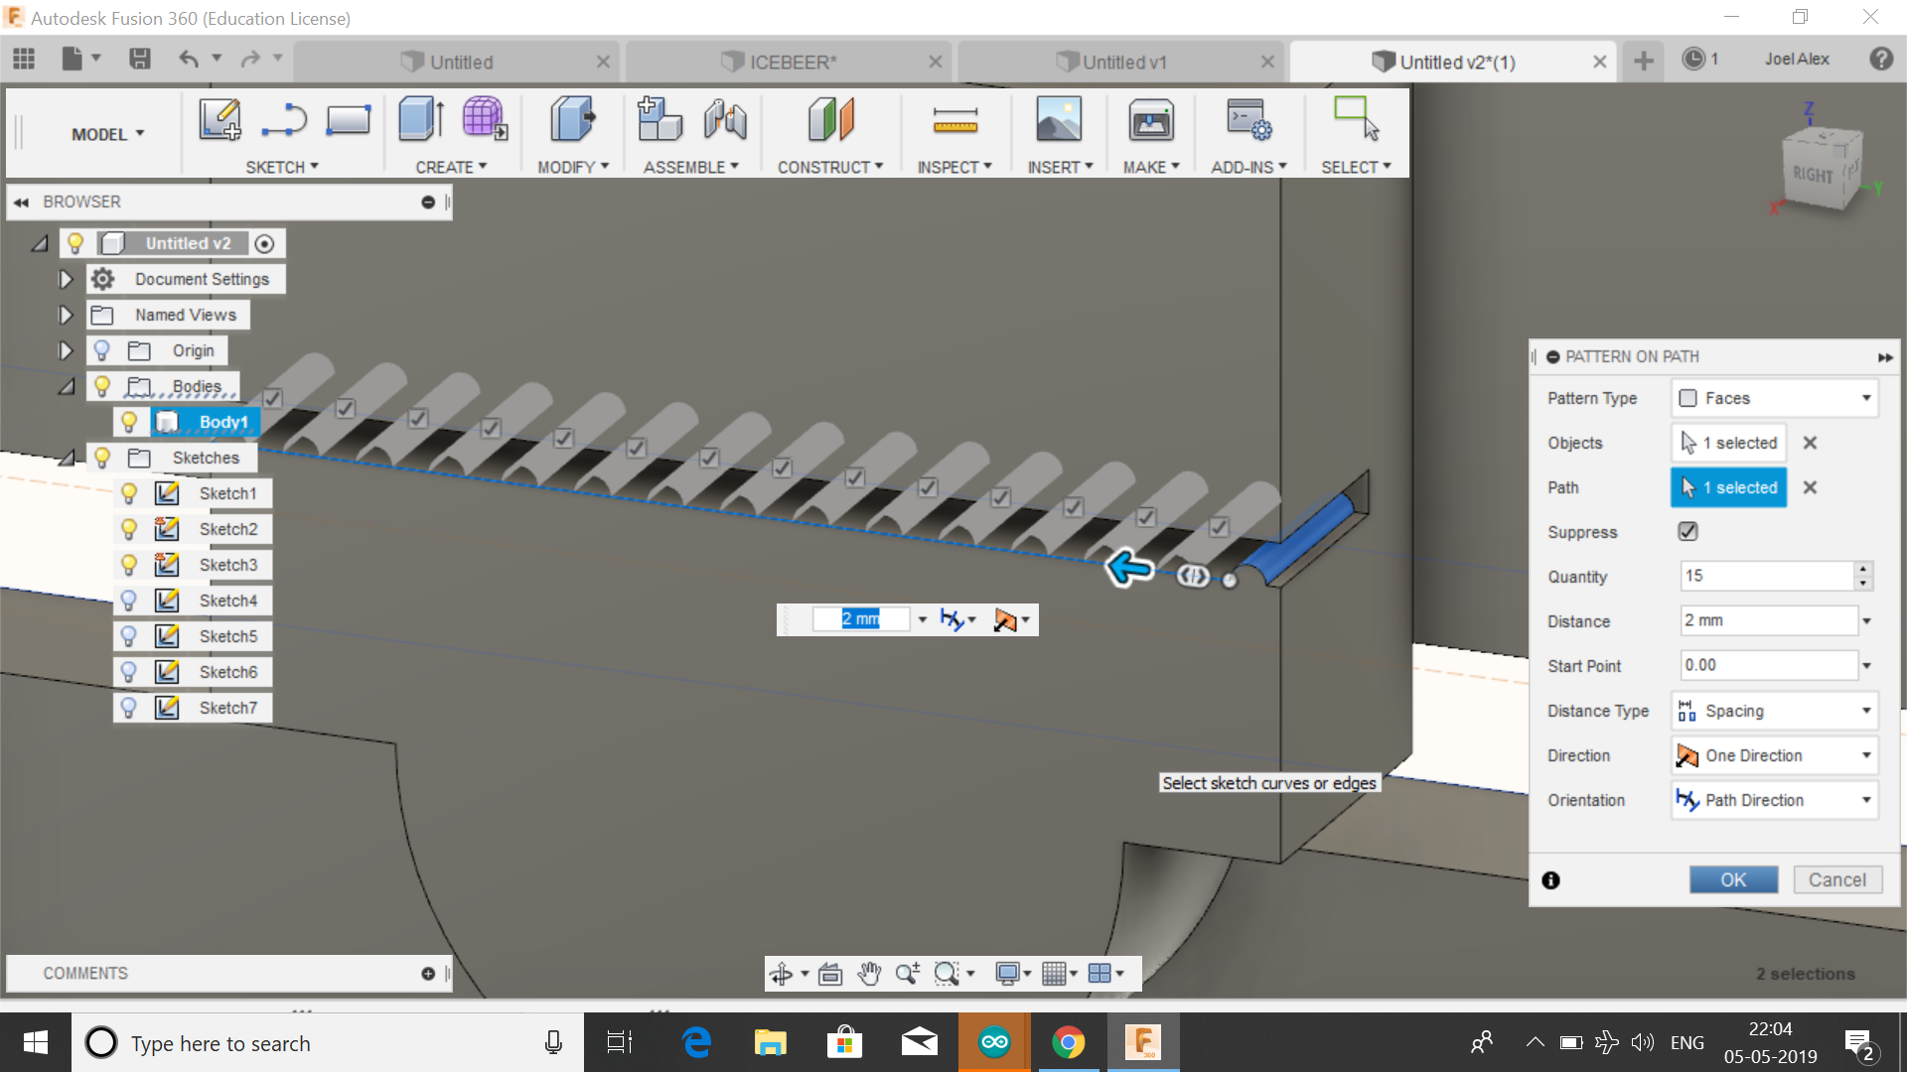Click the Create Sketch icon

point(220,120)
